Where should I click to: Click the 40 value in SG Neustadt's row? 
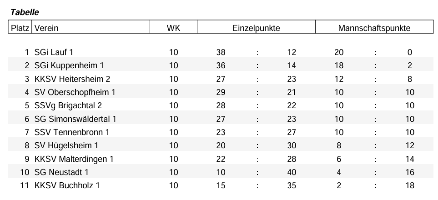pyautogui.click(x=292, y=172)
